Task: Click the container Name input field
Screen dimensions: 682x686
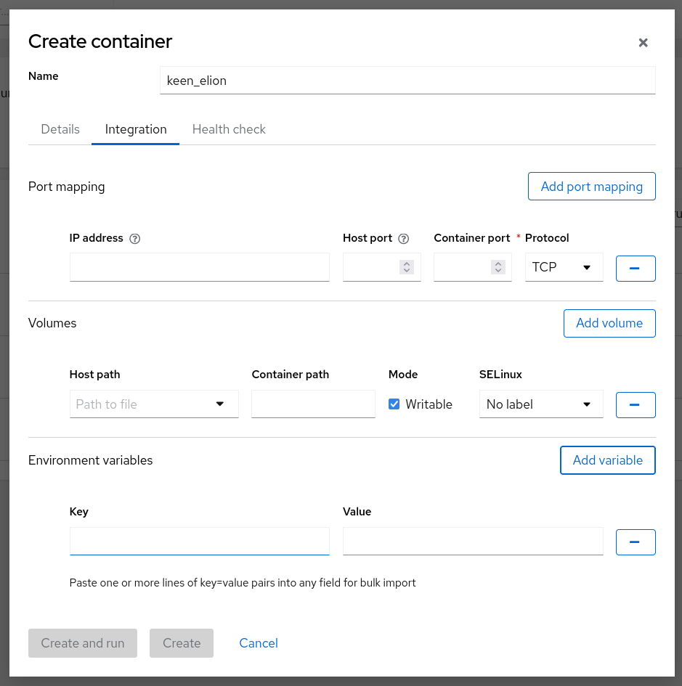Action: pos(407,80)
